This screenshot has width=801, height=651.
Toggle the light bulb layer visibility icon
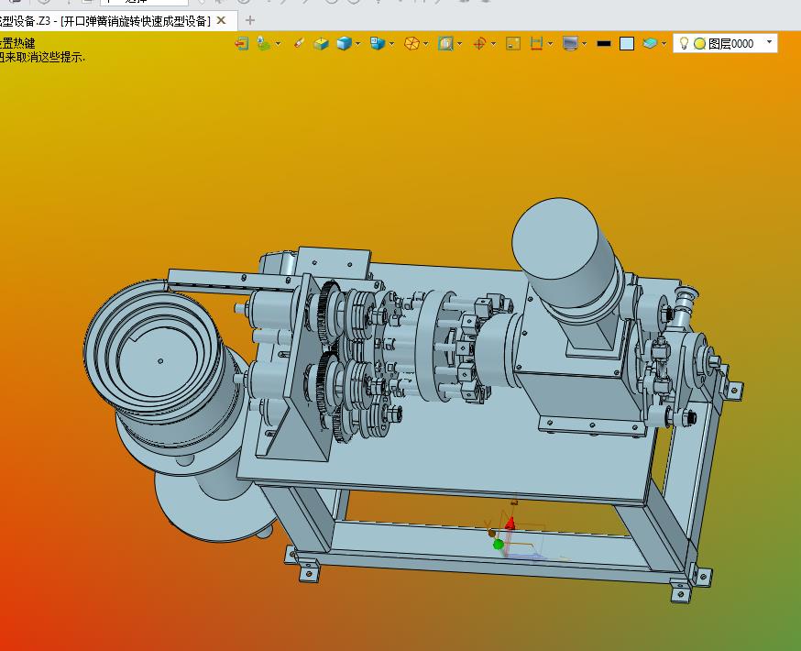[x=683, y=43]
